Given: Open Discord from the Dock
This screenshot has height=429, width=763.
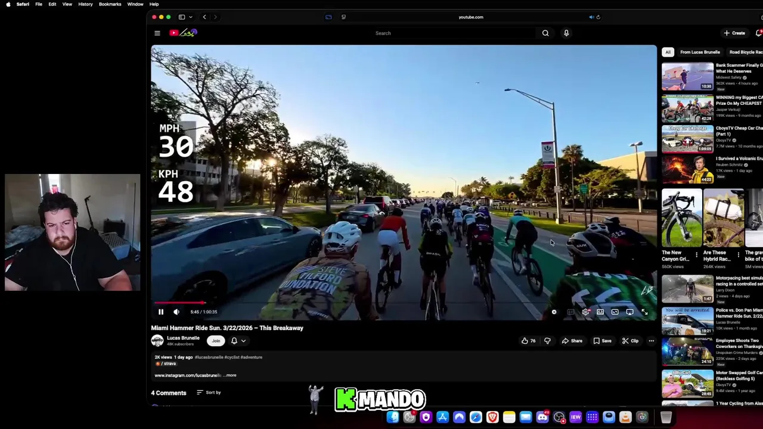Looking at the screenshot, I should 542,417.
